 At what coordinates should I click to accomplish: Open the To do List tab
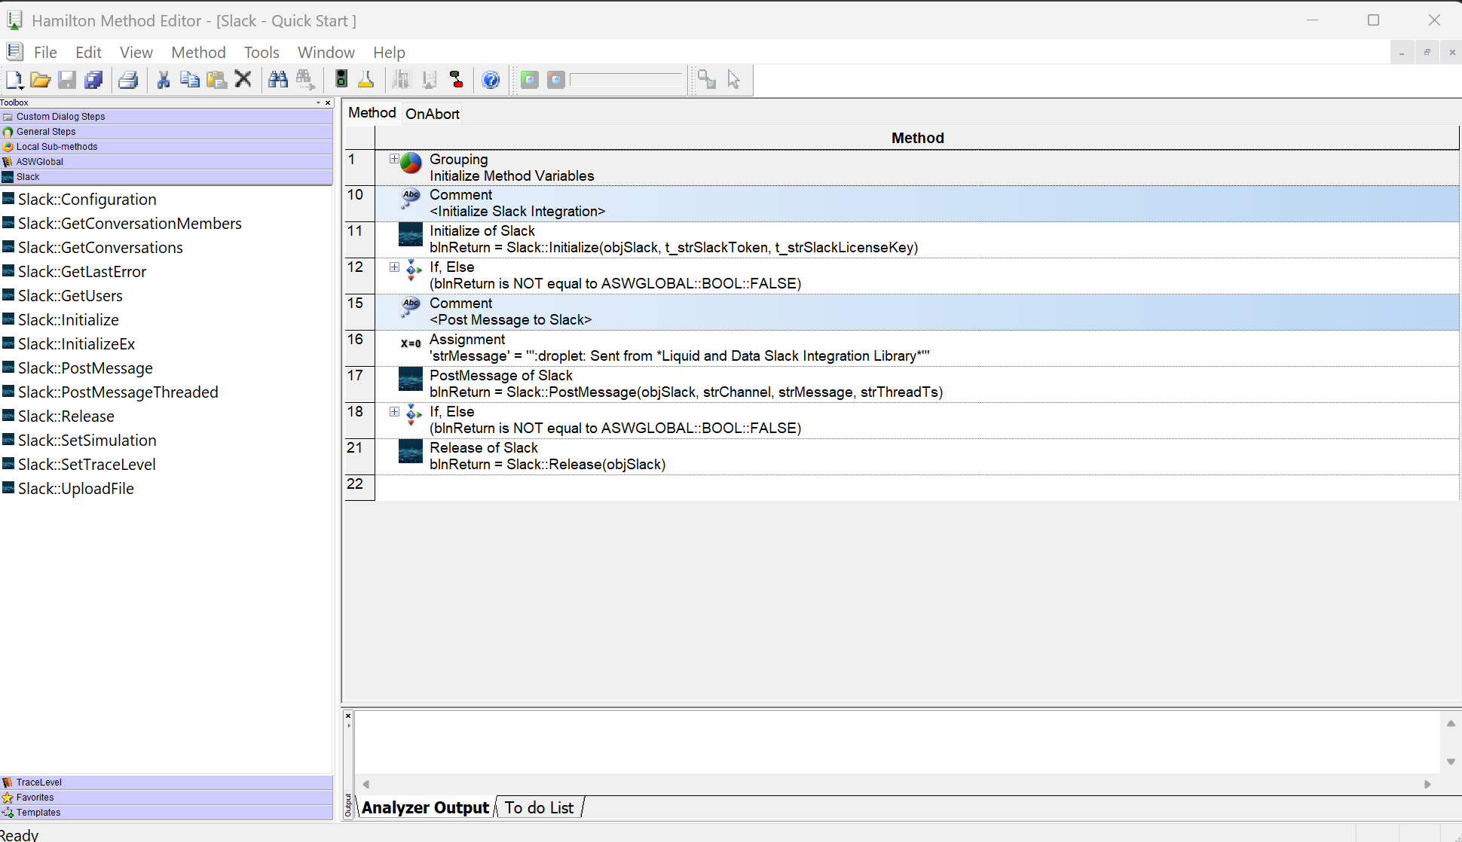[540, 807]
